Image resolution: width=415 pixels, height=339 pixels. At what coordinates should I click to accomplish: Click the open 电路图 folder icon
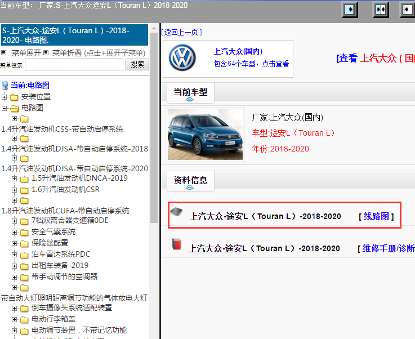coord(14,109)
